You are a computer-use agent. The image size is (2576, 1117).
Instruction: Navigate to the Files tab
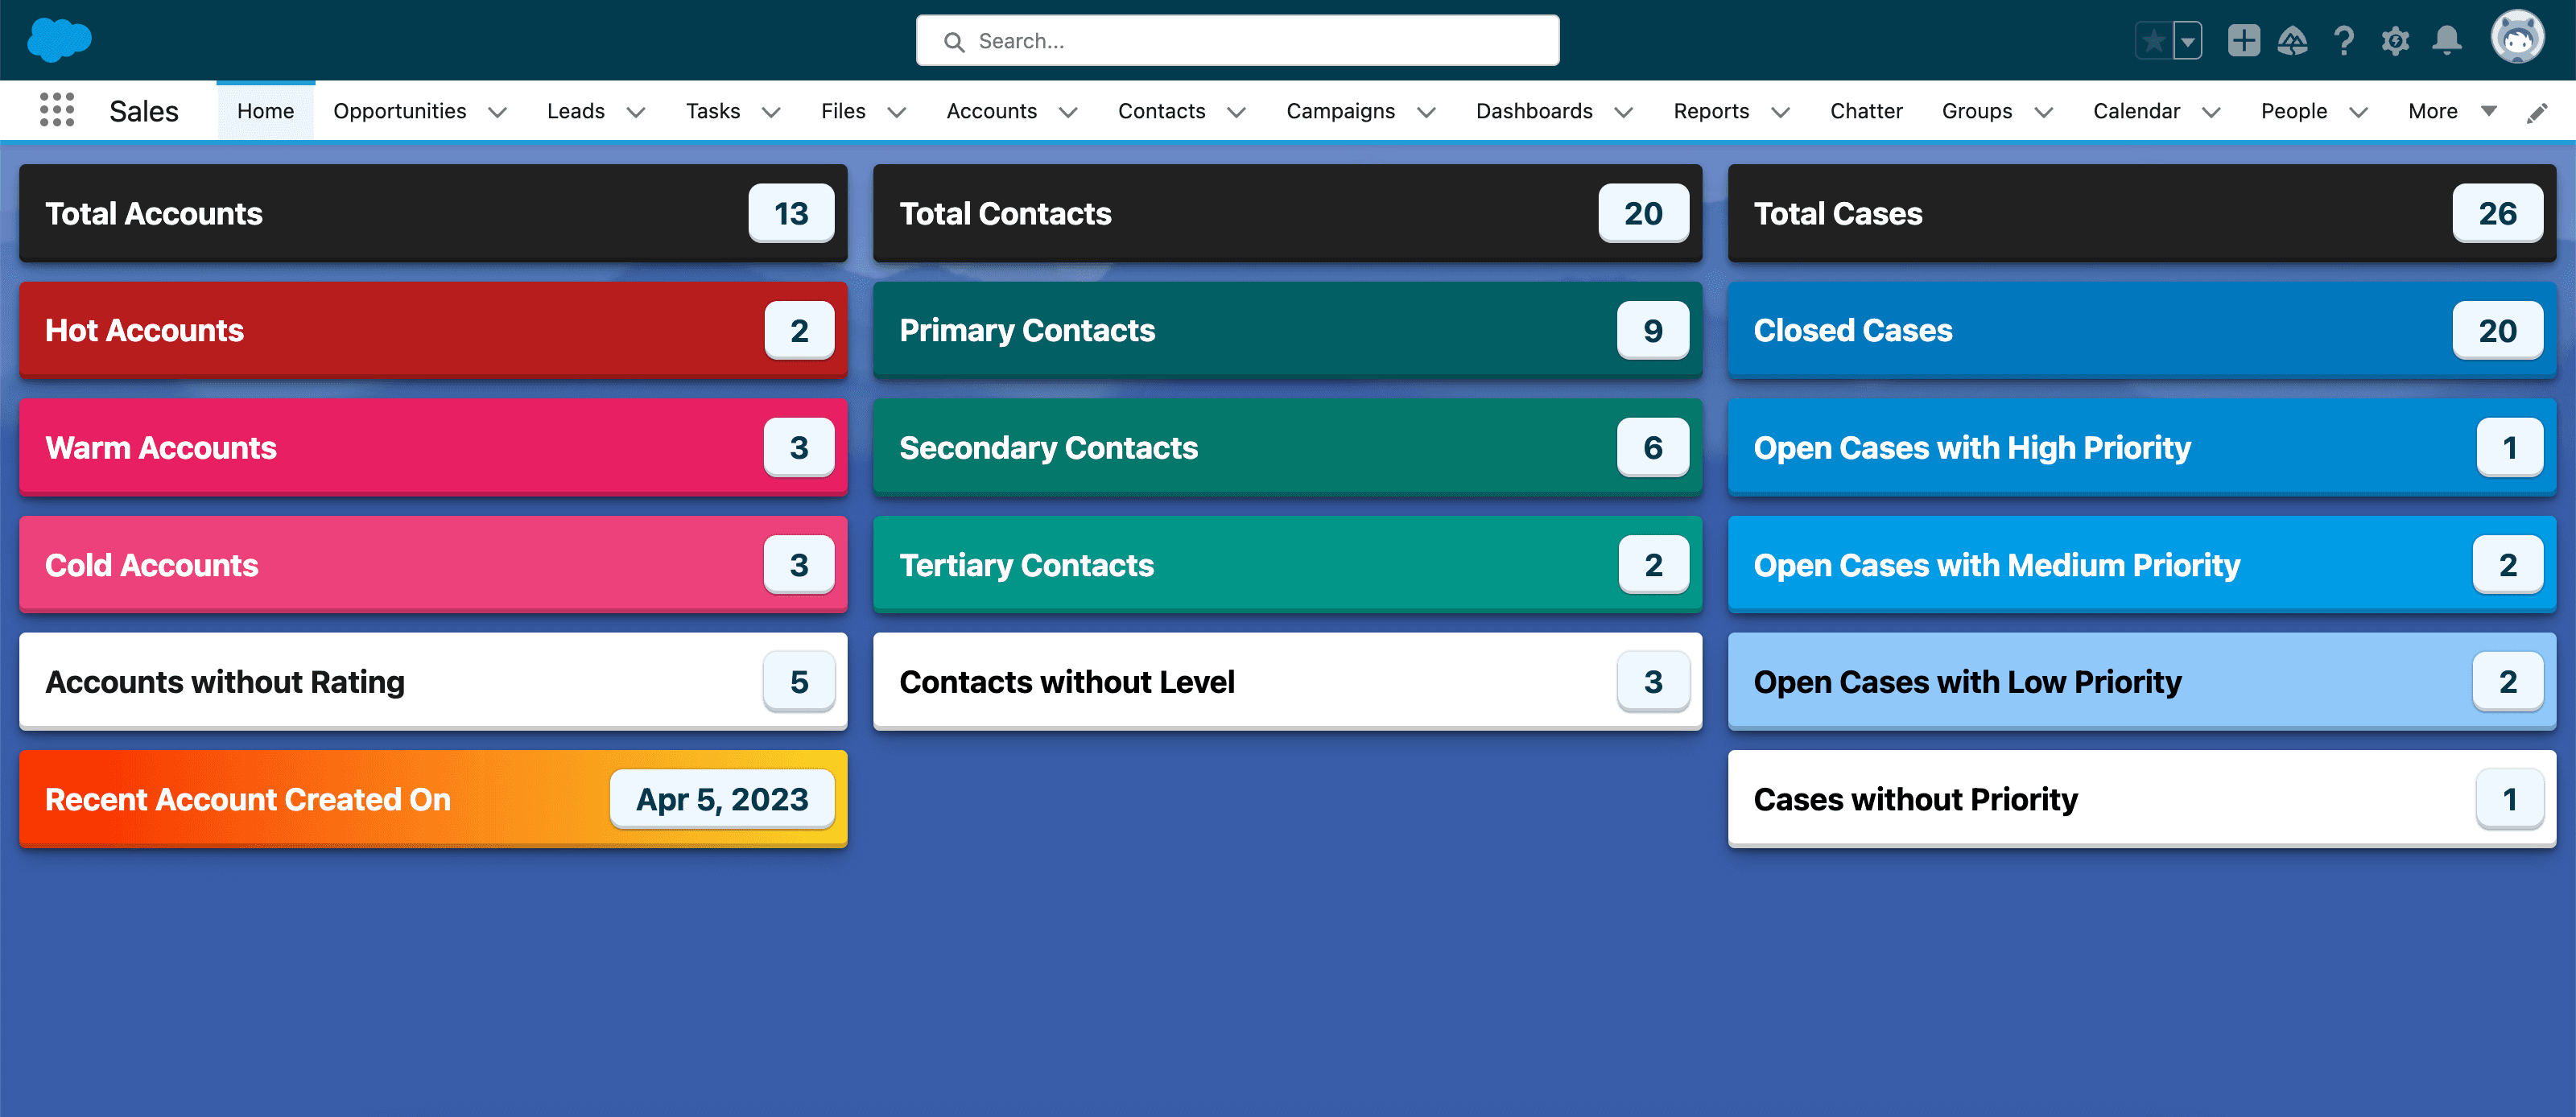tap(843, 111)
